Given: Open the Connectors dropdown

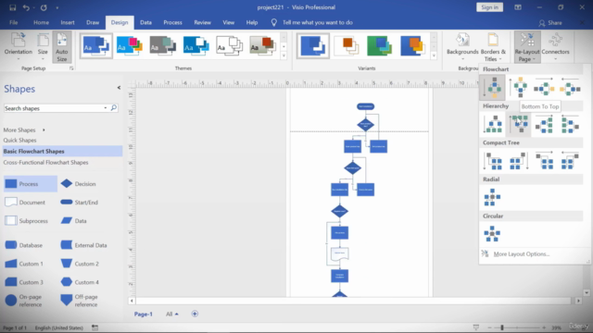Looking at the screenshot, I should click(555, 47).
